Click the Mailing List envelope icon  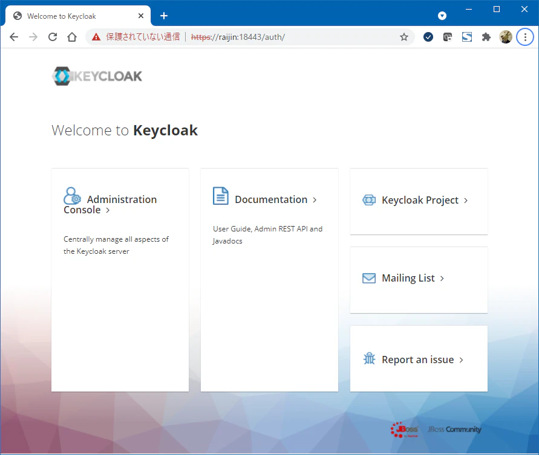point(369,278)
